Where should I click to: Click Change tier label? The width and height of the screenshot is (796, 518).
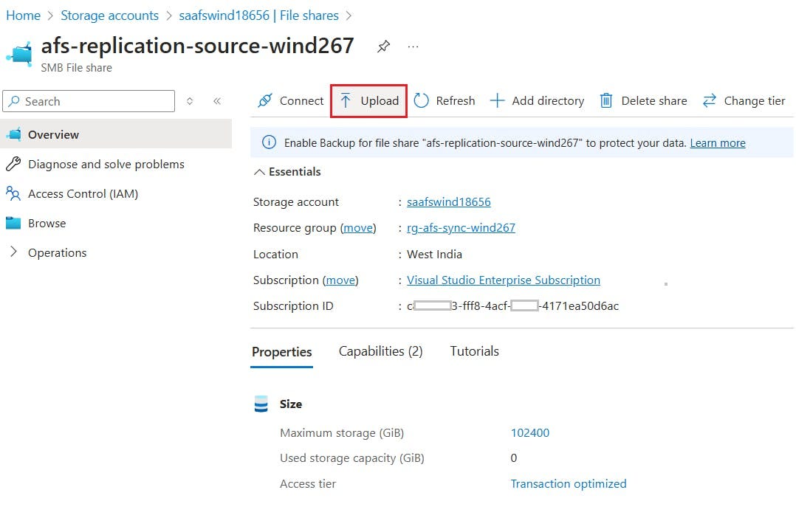click(x=755, y=101)
